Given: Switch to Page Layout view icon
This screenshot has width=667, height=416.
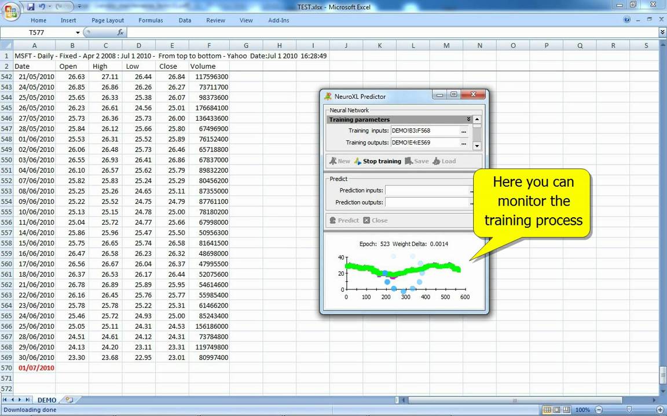Looking at the screenshot, I should [x=557, y=410].
